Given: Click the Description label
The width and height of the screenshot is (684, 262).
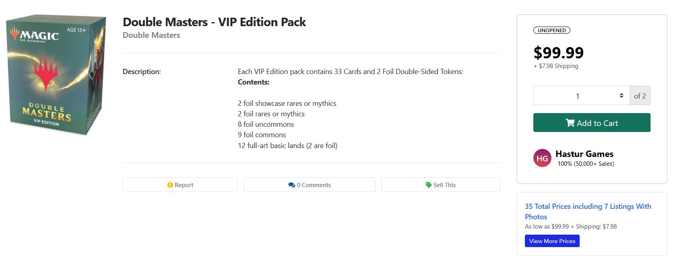Looking at the screenshot, I should [x=141, y=72].
